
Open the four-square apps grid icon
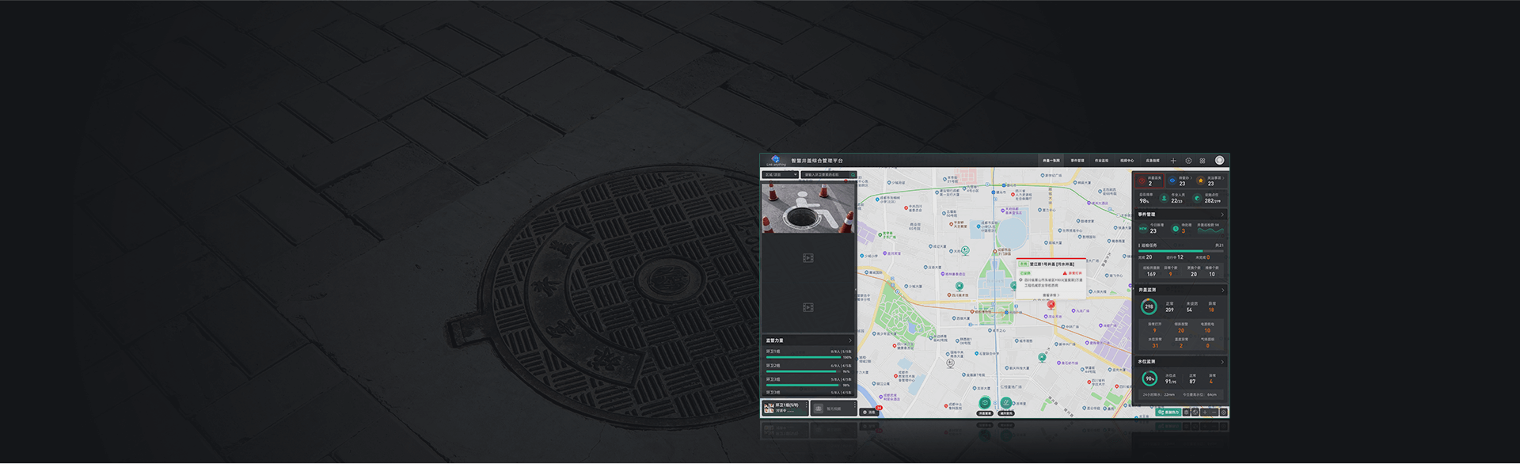1203,161
